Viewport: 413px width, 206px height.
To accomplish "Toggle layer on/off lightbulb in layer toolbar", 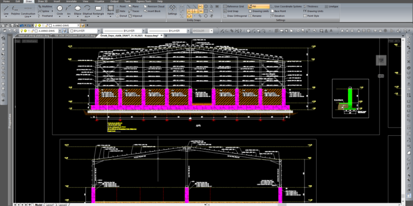I will pyautogui.click(x=22, y=31).
